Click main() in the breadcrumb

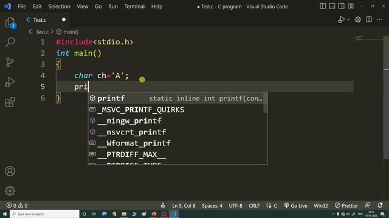[71, 32]
